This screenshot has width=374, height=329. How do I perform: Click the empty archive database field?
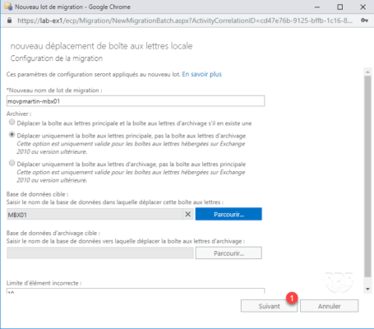pos(100,253)
